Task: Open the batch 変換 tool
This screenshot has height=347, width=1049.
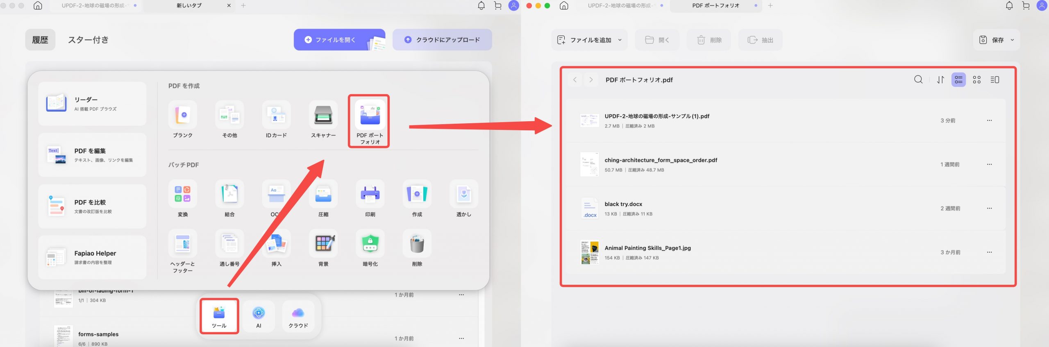Action: coord(183,194)
